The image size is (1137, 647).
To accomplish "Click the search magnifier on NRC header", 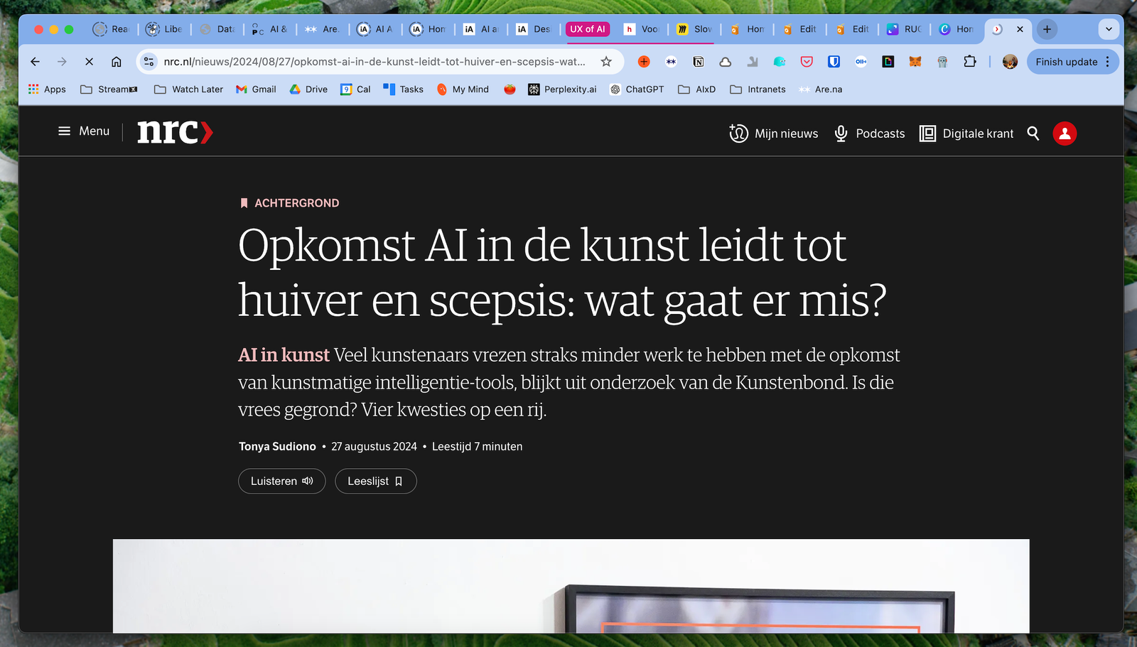I will coord(1033,134).
